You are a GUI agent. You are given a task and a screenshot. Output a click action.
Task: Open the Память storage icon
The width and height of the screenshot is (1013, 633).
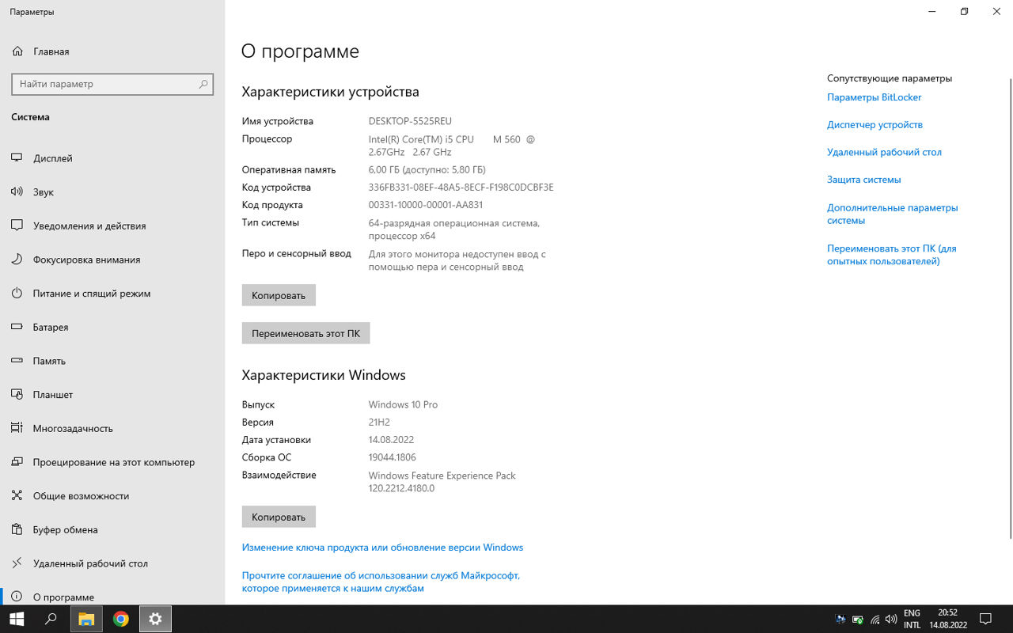click(x=17, y=361)
